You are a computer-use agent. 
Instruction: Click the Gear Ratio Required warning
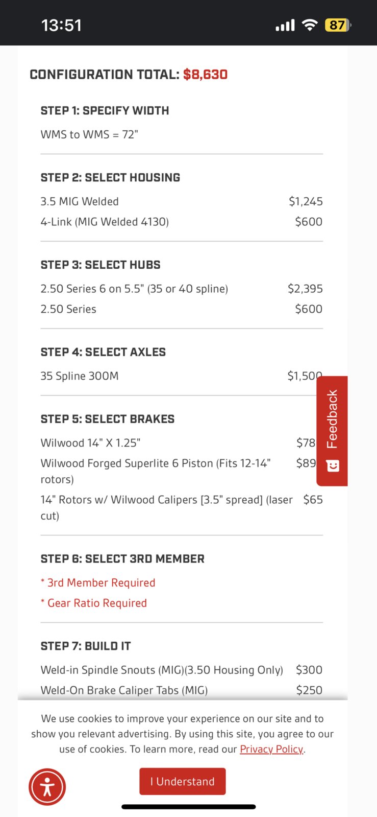click(x=94, y=603)
